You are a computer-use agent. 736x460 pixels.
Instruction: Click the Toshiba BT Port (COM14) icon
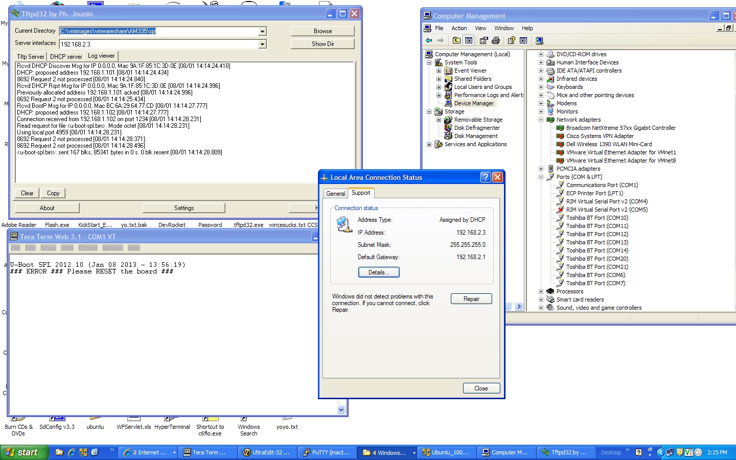tap(560, 250)
